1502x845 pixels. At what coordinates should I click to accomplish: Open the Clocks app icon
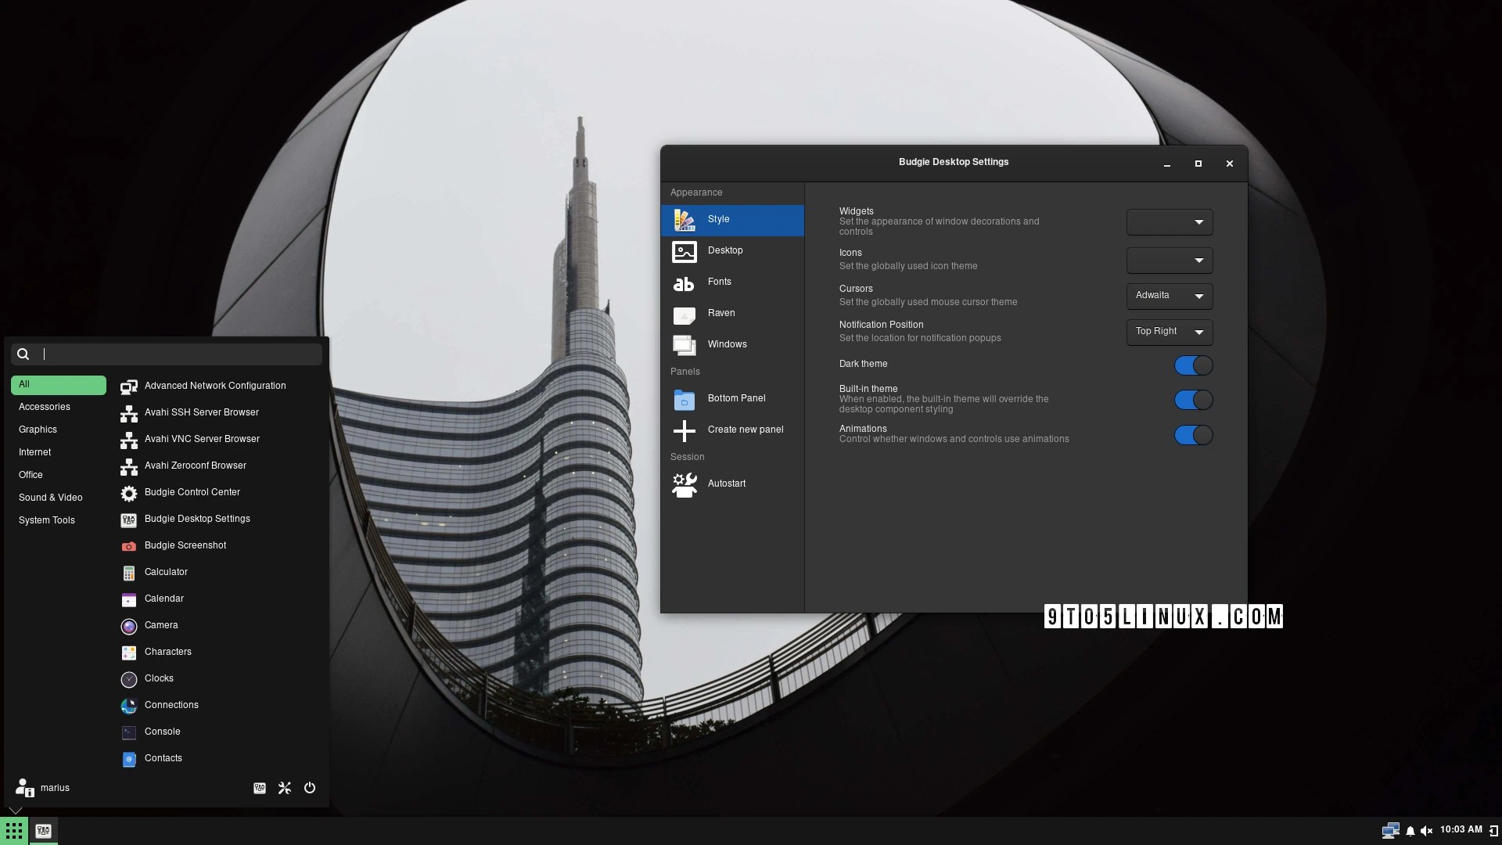coord(129,678)
